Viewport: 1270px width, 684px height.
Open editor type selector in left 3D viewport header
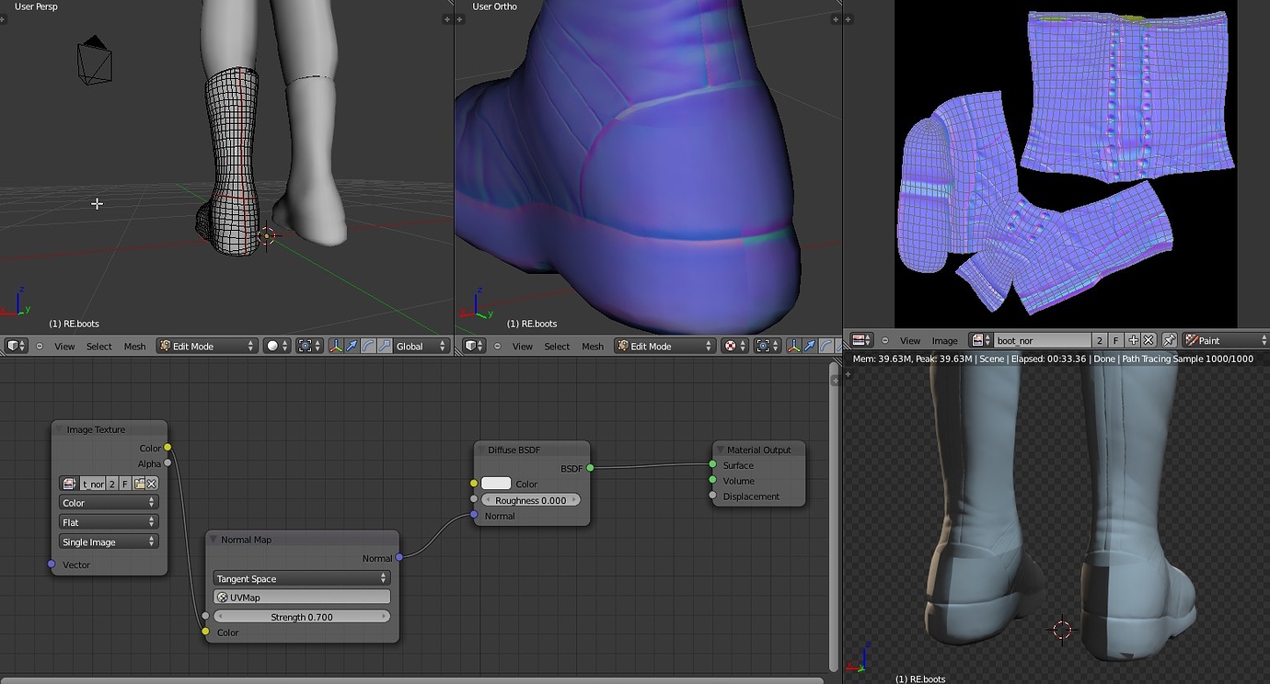[17, 346]
